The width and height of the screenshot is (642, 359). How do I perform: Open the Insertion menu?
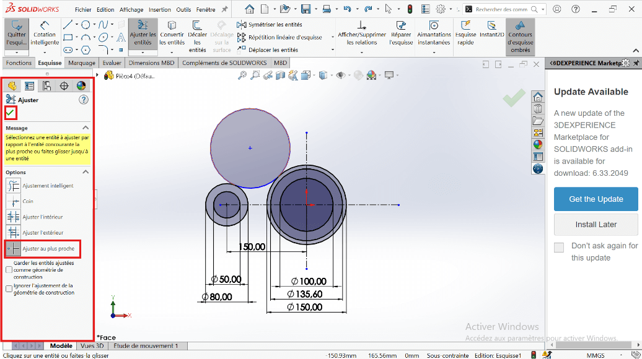160,10
